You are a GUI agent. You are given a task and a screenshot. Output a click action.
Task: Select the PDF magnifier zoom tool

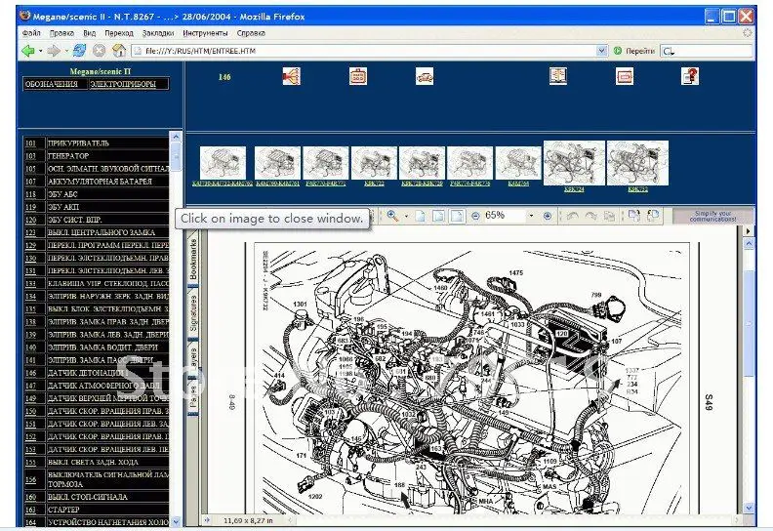click(392, 216)
